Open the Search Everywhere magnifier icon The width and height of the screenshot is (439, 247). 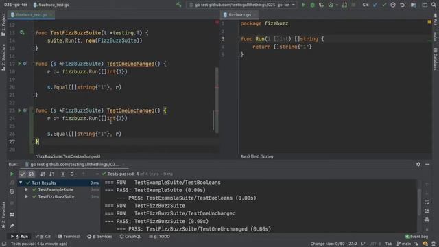coord(434,5)
